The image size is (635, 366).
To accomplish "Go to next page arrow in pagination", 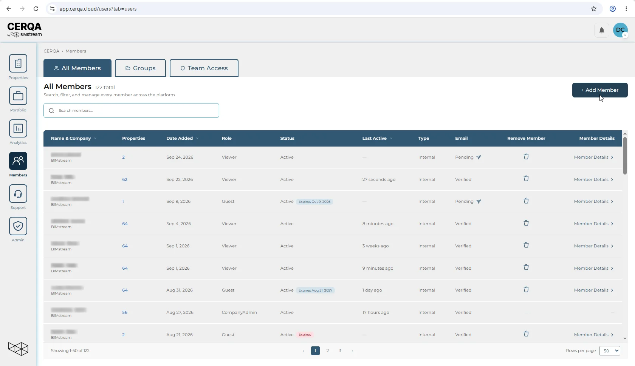I will (x=352, y=351).
